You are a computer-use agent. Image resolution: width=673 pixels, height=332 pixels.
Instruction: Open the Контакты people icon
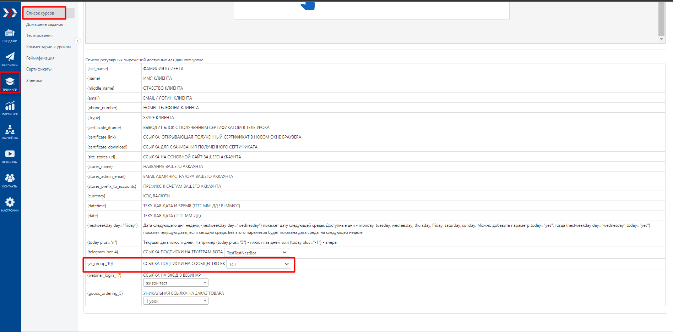pos(10,180)
